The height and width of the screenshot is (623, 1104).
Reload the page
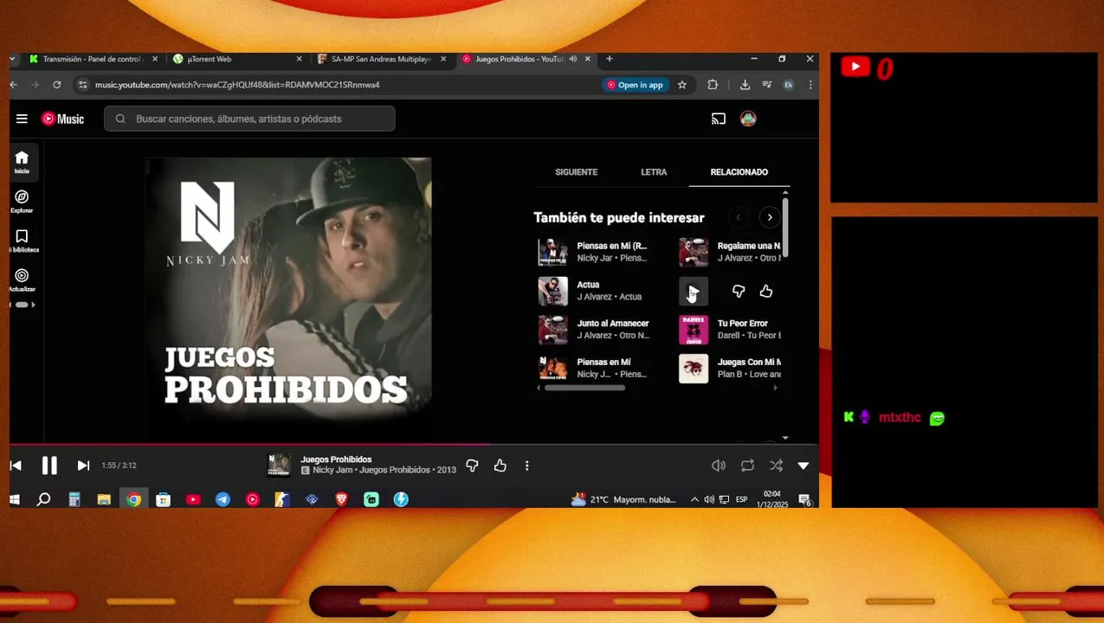pyautogui.click(x=56, y=85)
